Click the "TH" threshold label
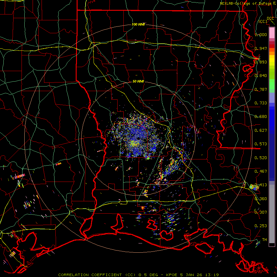 (x=264, y=240)
